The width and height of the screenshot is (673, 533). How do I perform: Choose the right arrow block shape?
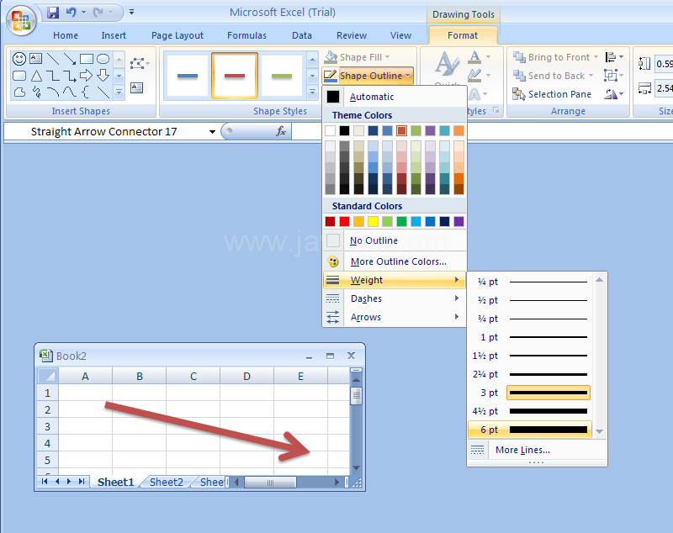coord(87,76)
